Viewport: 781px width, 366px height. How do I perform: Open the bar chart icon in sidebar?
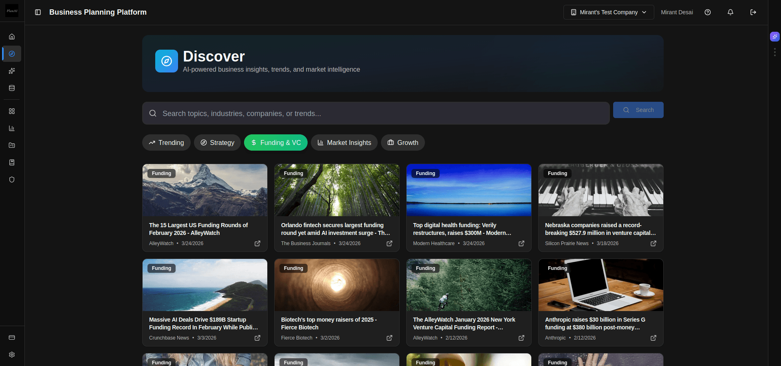12,128
